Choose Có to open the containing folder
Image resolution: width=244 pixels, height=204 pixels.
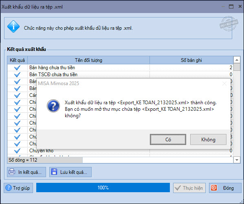pos(168,139)
